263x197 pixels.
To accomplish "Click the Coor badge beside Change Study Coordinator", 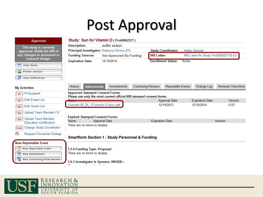I will pyautogui.click(x=19, y=128).
